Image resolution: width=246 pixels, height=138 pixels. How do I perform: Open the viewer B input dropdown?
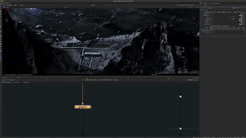coord(107,5)
